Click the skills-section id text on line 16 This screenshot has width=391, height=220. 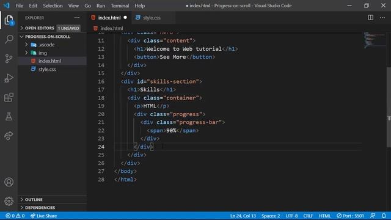click(173, 81)
